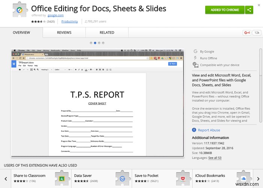
Task: Open the iCloud Bookmarks card title
Action: point(210,176)
